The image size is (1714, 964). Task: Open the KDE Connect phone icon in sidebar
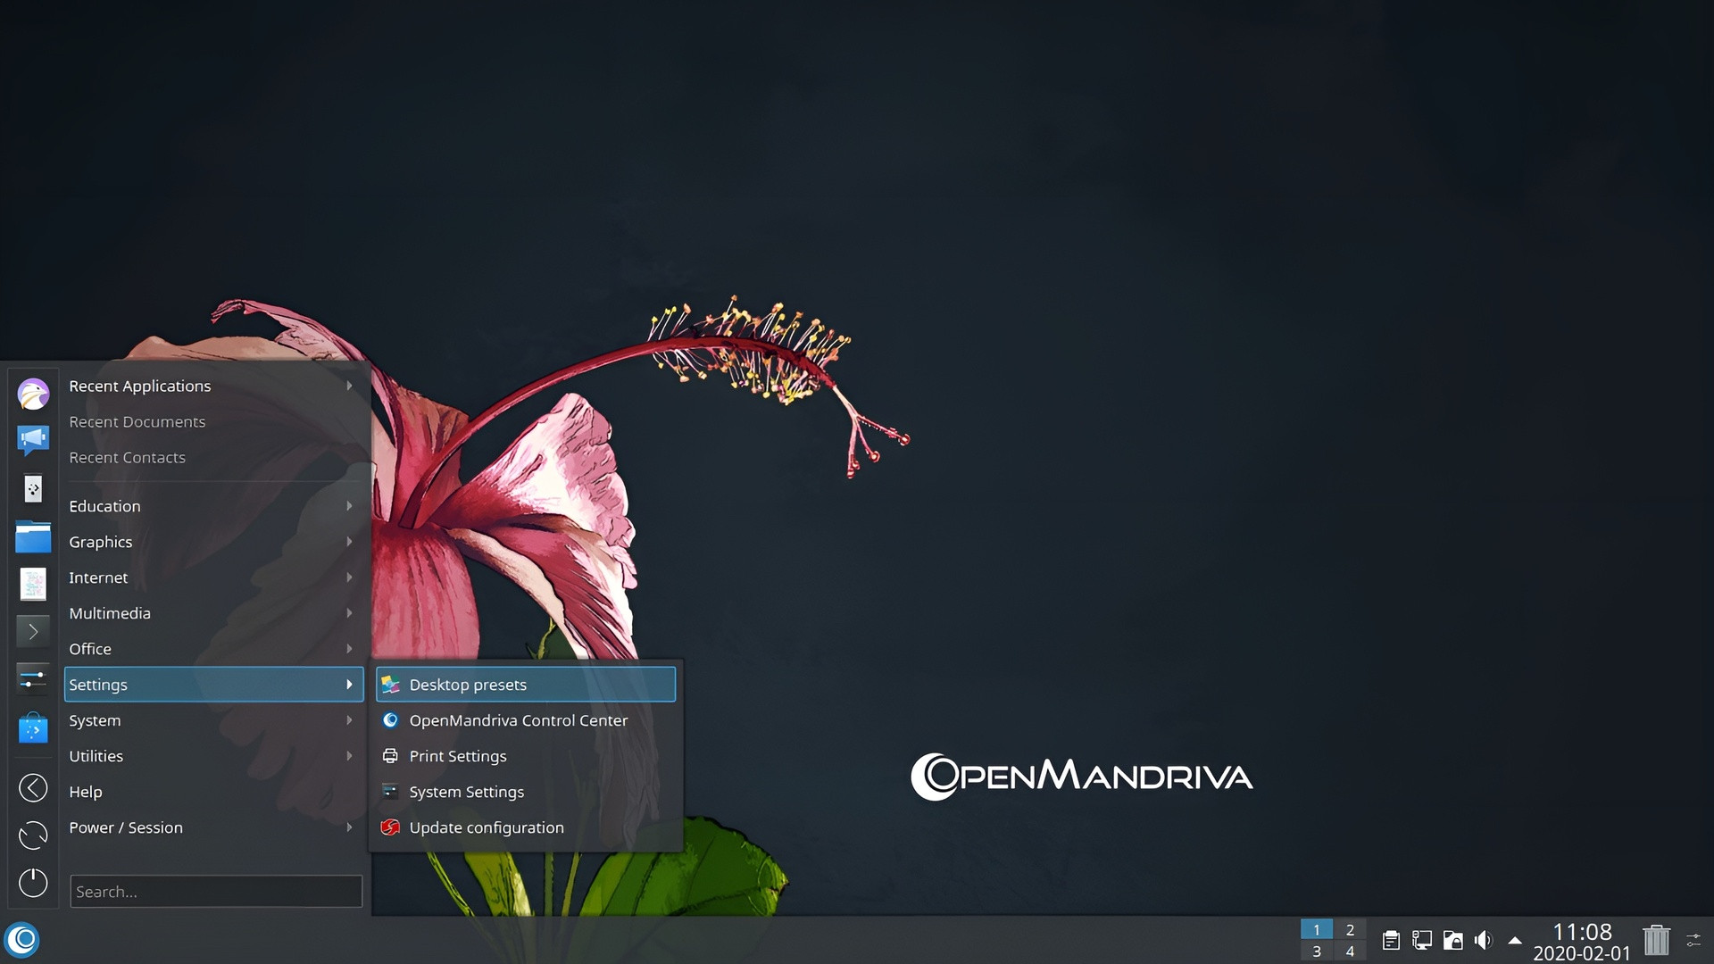pyautogui.click(x=33, y=488)
